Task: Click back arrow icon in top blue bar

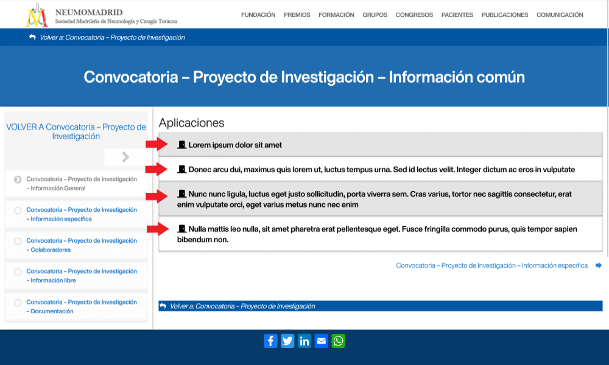Action: pos(32,37)
